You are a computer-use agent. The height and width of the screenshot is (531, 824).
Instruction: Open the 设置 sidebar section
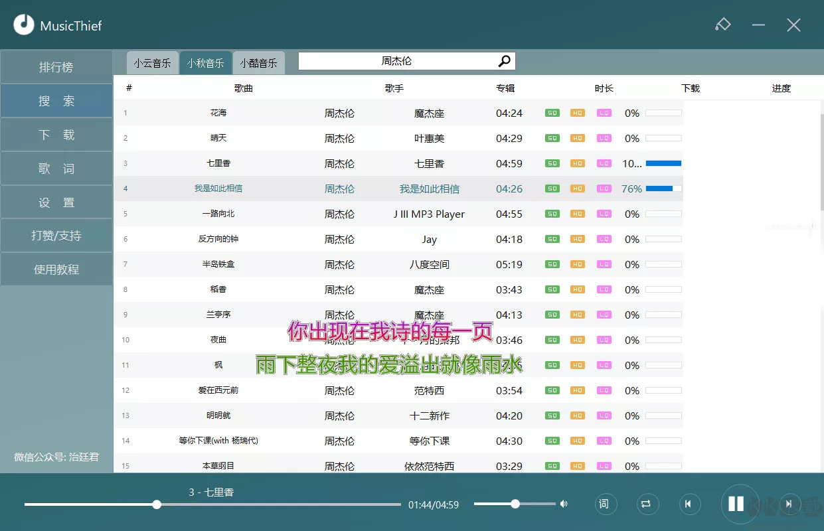point(56,201)
